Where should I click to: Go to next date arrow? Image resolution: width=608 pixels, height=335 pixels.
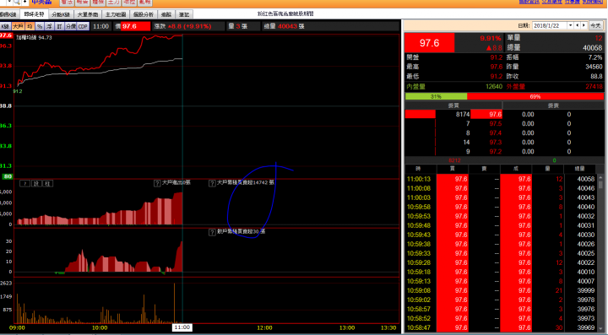coord(584,25)
